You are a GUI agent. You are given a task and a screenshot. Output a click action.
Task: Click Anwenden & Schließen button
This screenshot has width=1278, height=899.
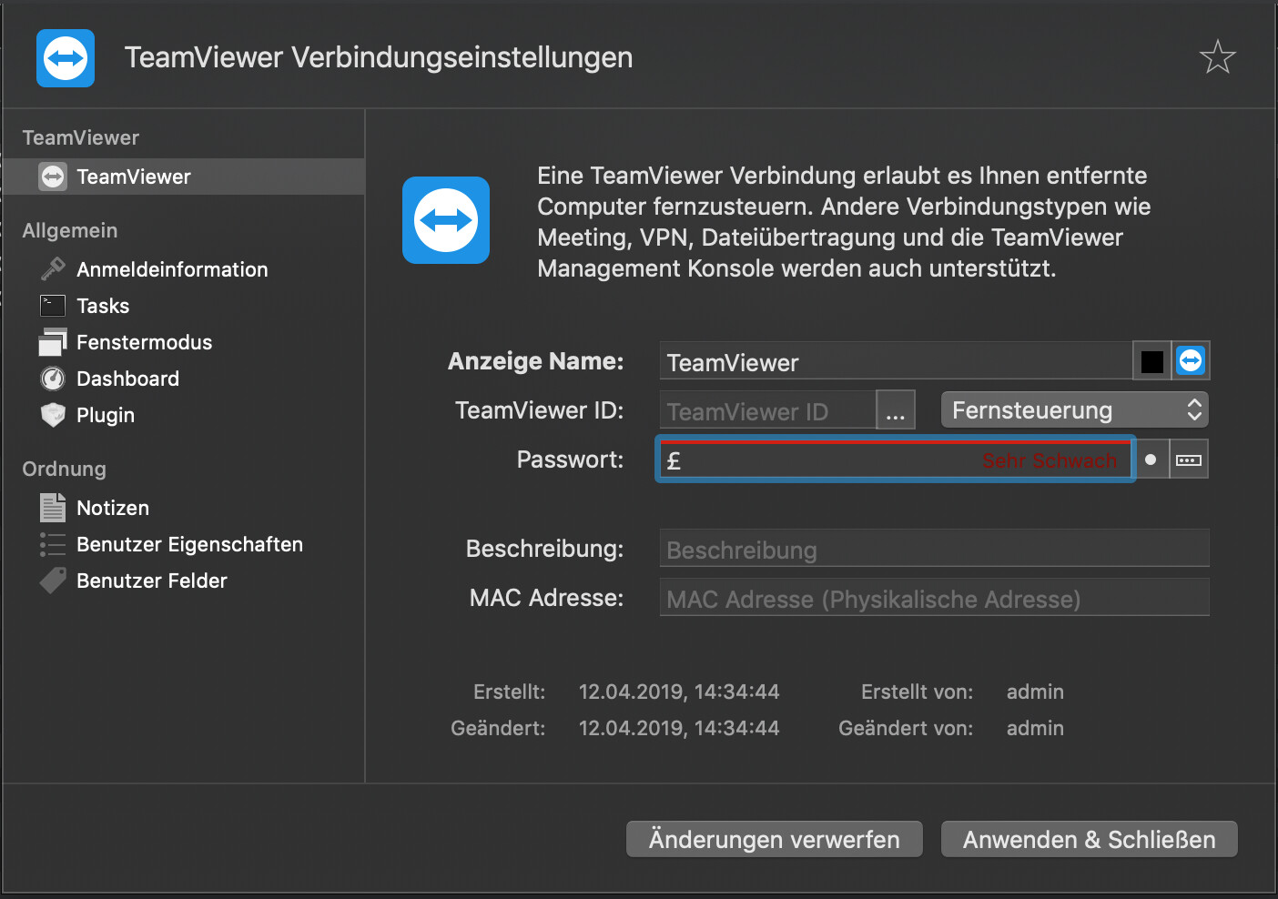tap(1089, 839)
